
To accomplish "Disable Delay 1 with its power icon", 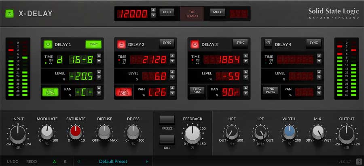I will pyautogui.click(x=48, y=44).
